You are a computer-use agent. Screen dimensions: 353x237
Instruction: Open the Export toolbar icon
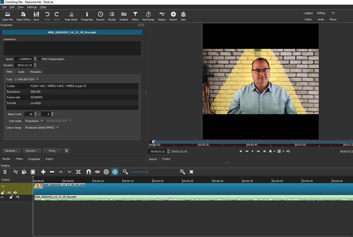click(x=173, y=16)
